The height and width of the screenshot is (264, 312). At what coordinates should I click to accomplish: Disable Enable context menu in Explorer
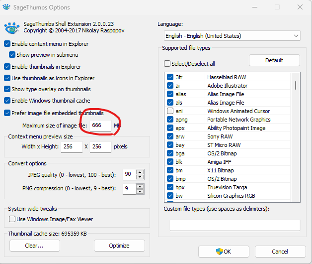coord(7,44)
